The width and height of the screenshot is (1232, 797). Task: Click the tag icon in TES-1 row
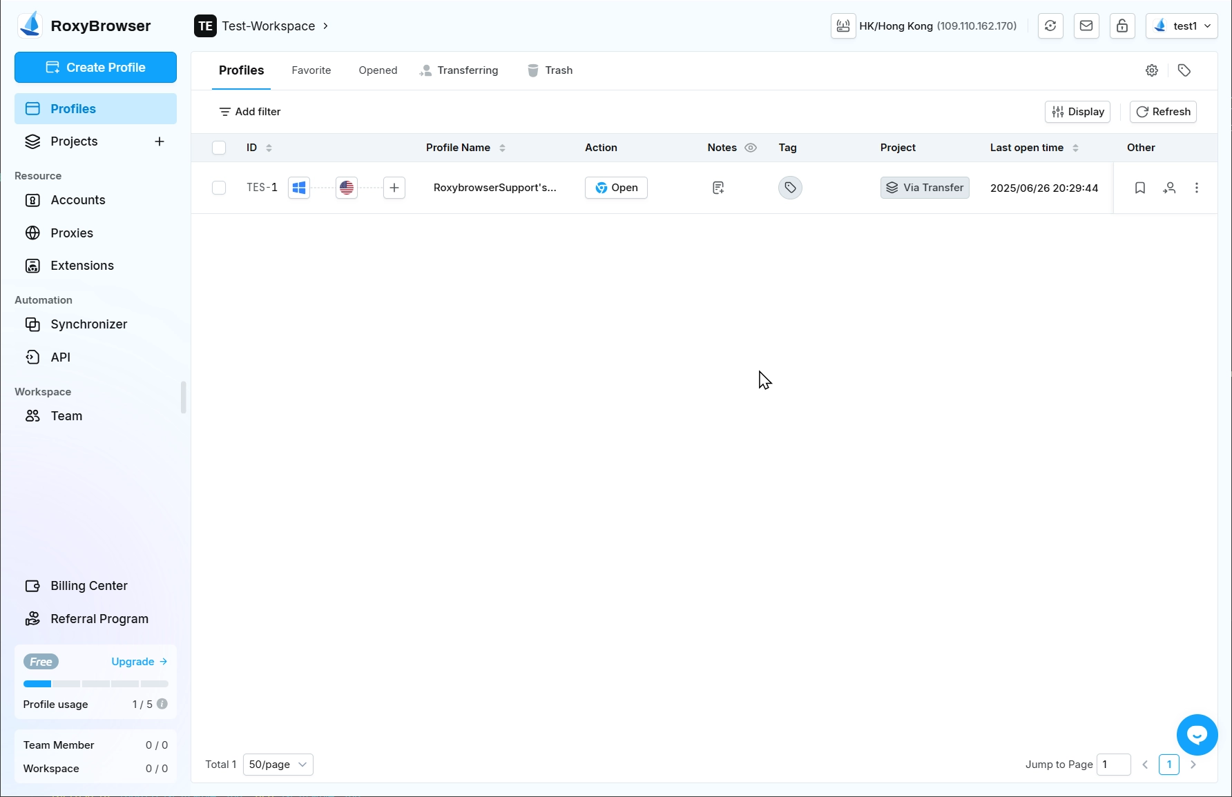790,188
